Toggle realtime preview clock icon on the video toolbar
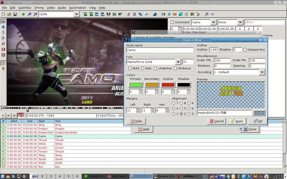Image resolution: width=287 pixels, height=179 pixels. coord(3,63)
